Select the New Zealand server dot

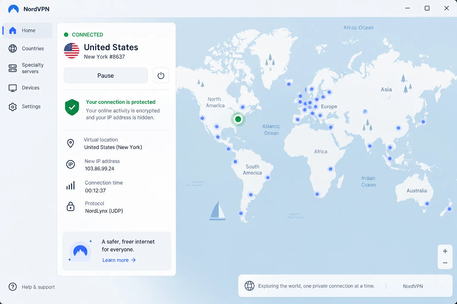(450, 209)
